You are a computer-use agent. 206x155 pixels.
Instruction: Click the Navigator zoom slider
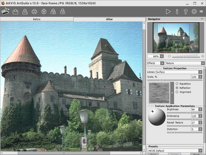click(x=186, y=57)
